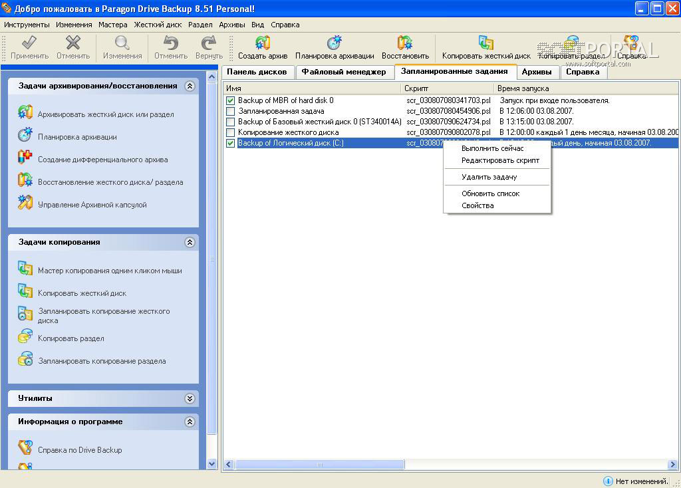Switch to Файловый менеджер tab
The image size is (681, 488).
(344, 72)
